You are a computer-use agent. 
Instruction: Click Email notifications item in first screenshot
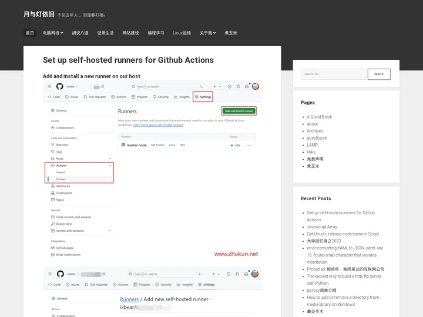[66, 255]
